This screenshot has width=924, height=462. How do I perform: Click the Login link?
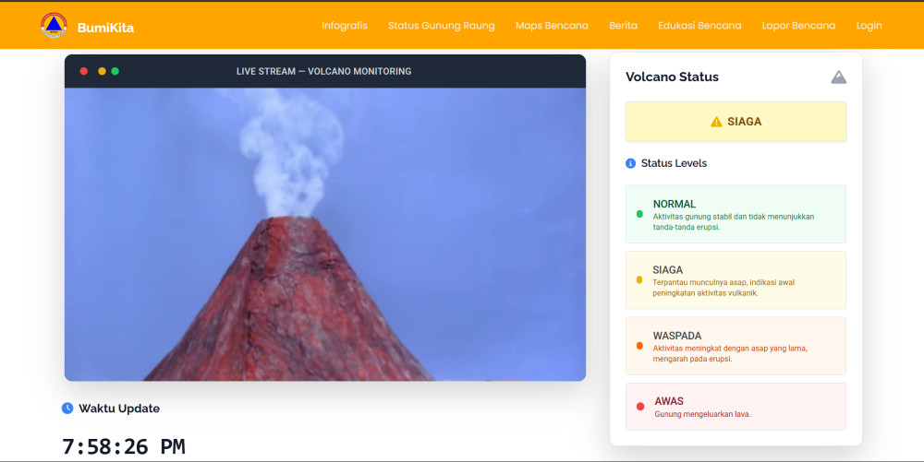869,26
